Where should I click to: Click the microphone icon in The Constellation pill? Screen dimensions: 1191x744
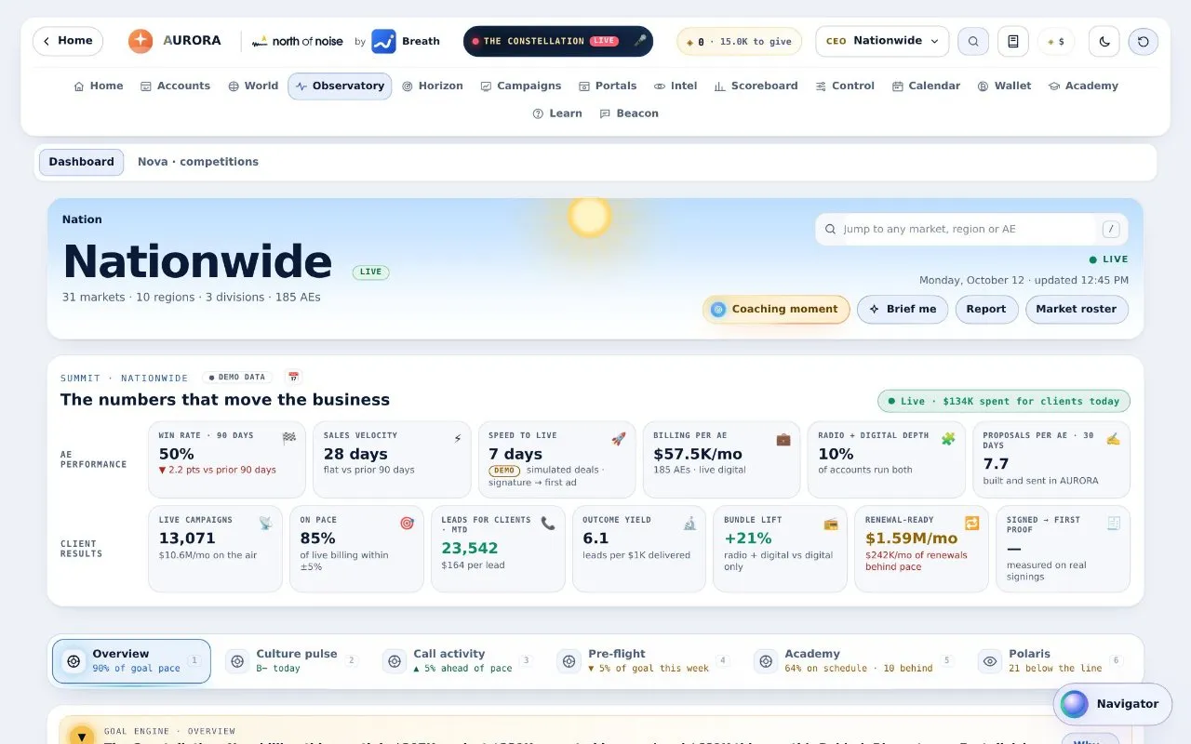[x=639, y=41]
